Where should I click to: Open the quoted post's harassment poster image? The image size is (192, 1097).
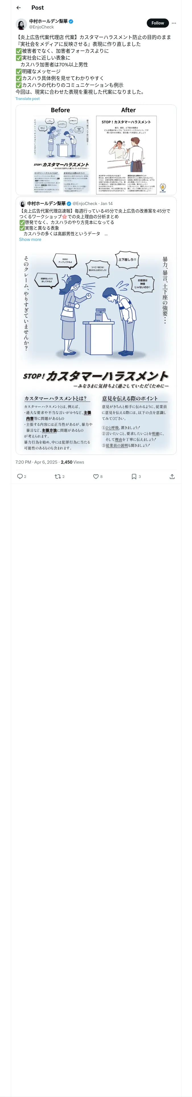tap(96, 349)
